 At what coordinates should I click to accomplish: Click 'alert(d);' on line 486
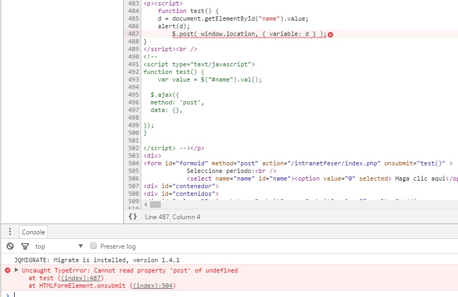point(174,26)
